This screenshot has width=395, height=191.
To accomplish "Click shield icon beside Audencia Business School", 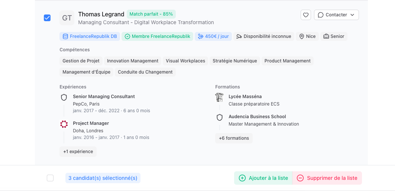I will (220, 117).
